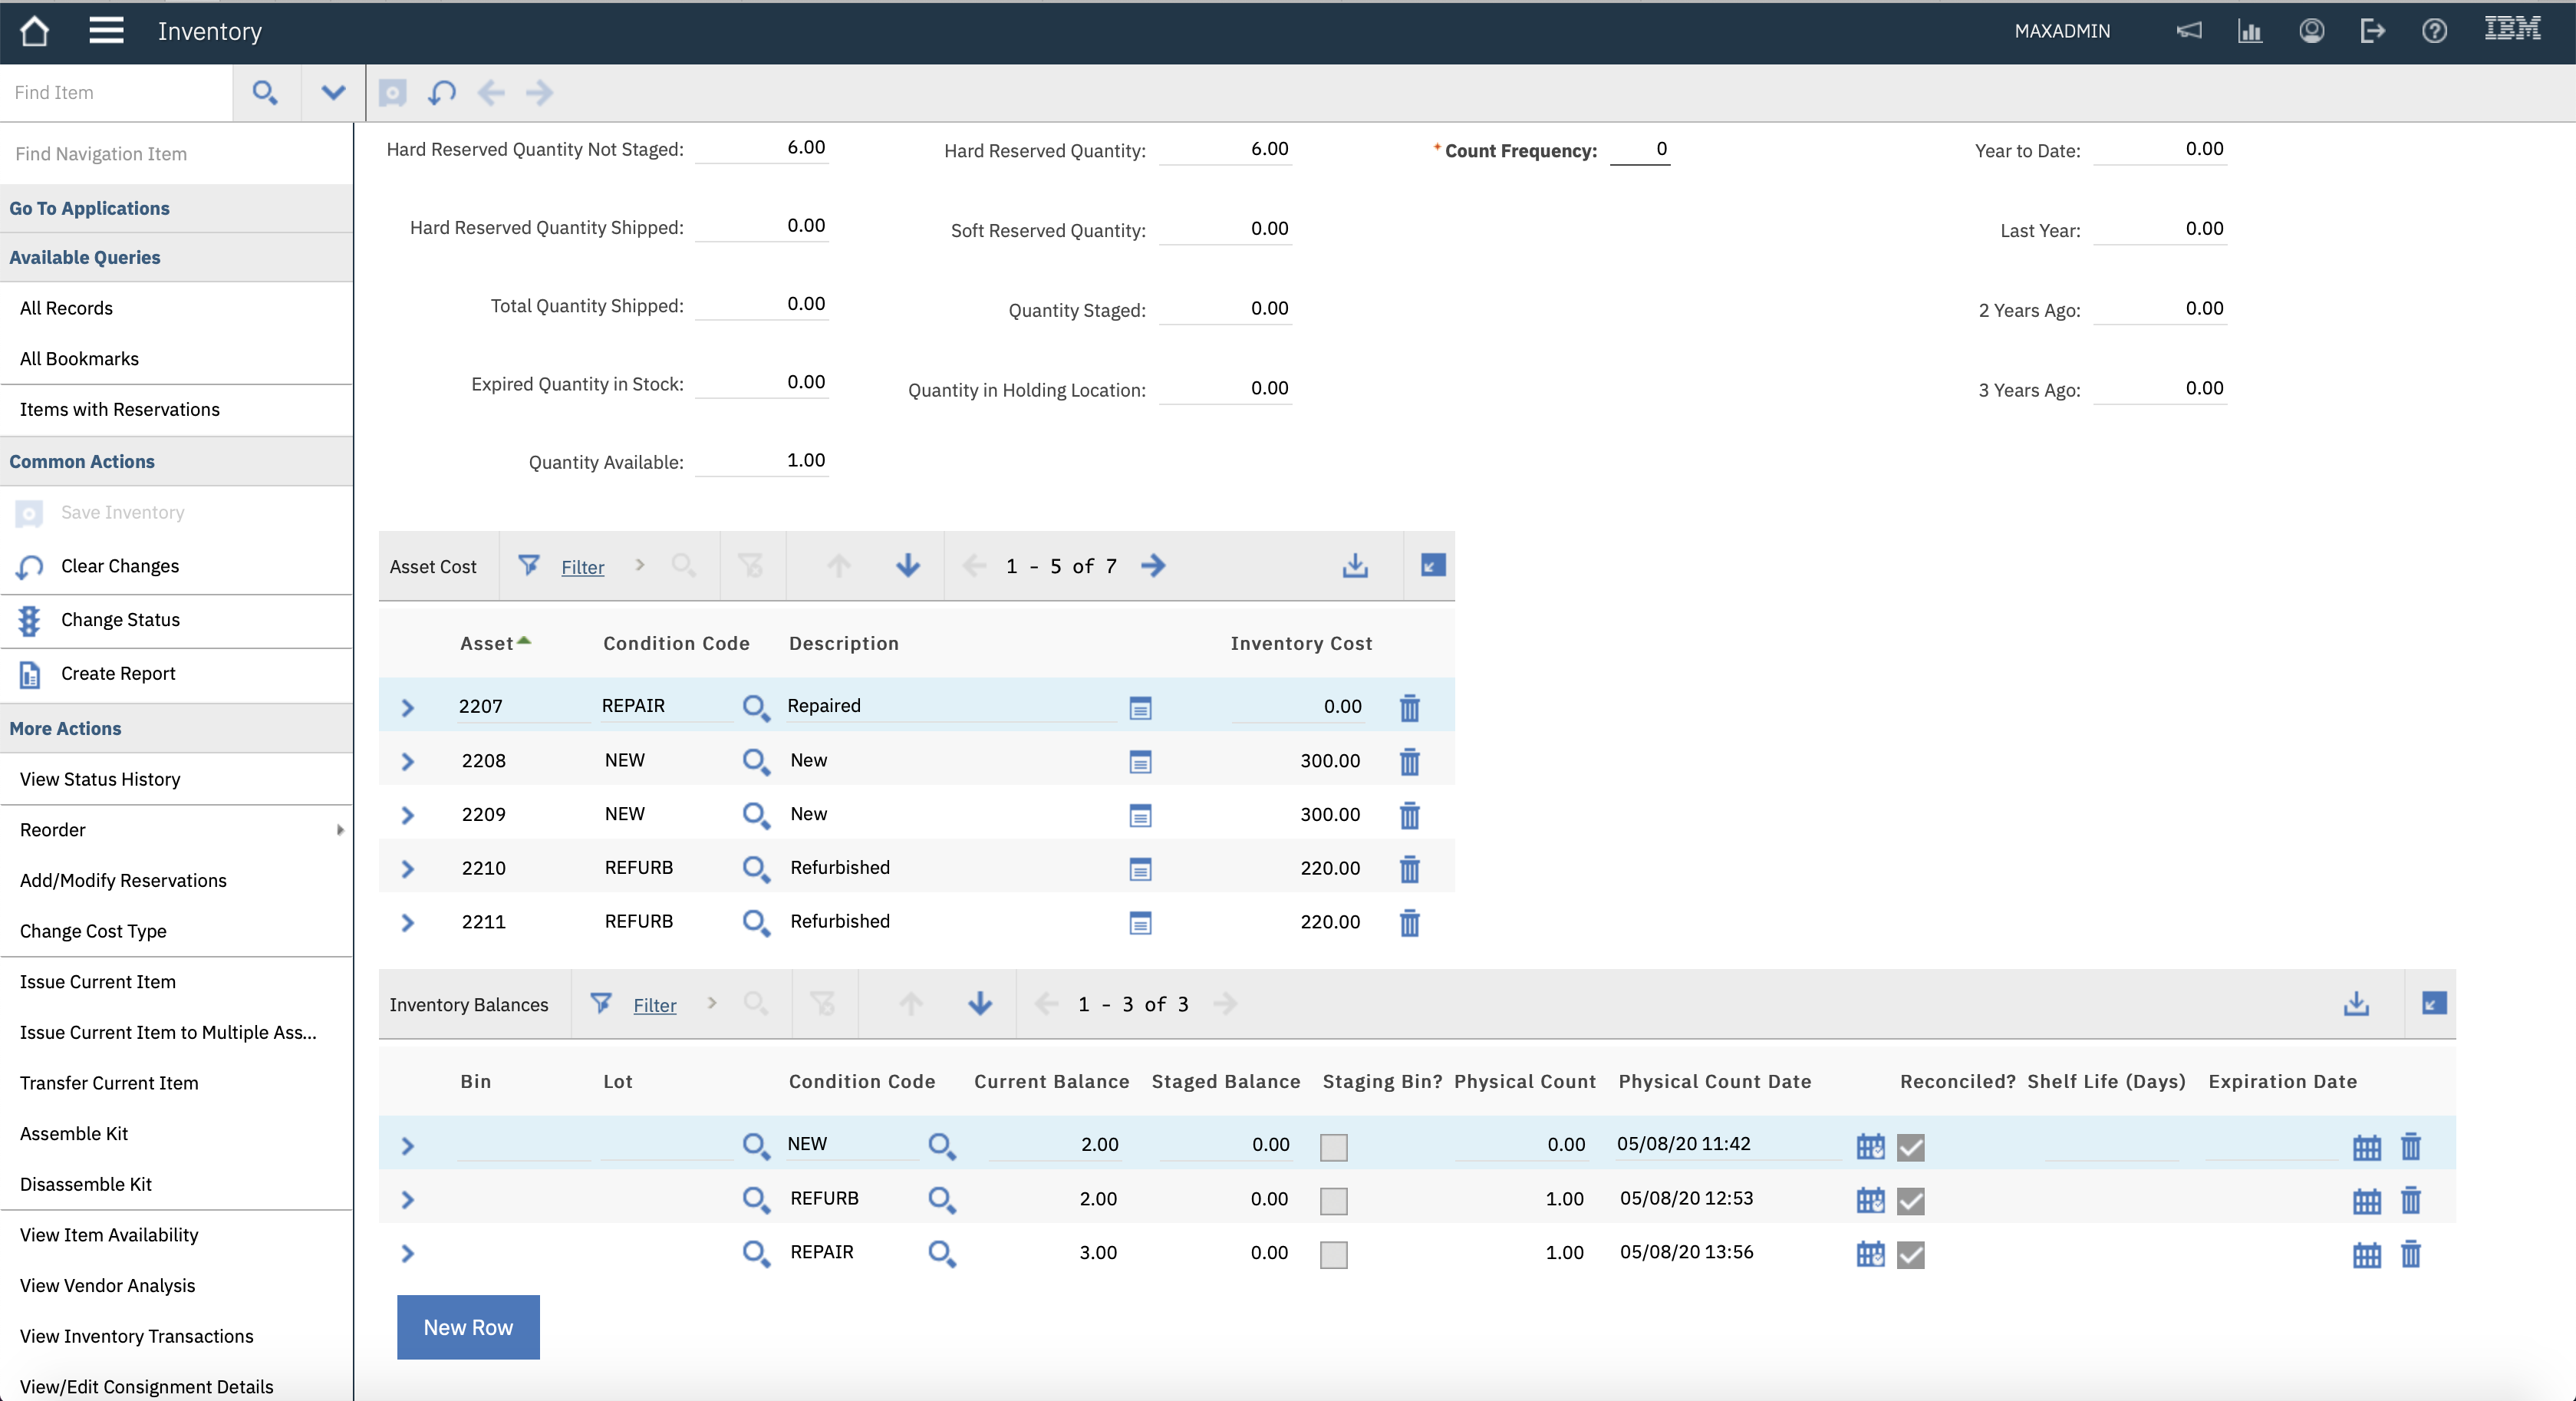Delete asset 2208 row with trash icon
The image size is (2576, 1401).
1409,761
